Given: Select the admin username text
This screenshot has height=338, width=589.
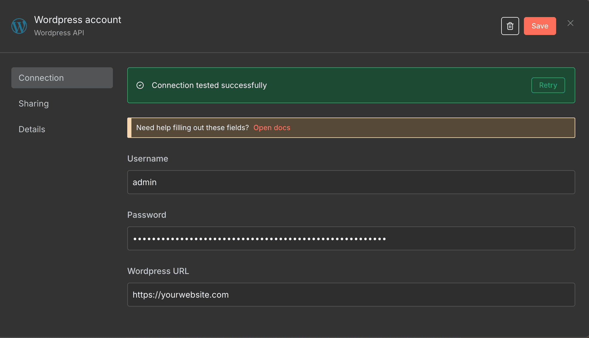Looking at the screenshot, I should click(x=145, y=182).
